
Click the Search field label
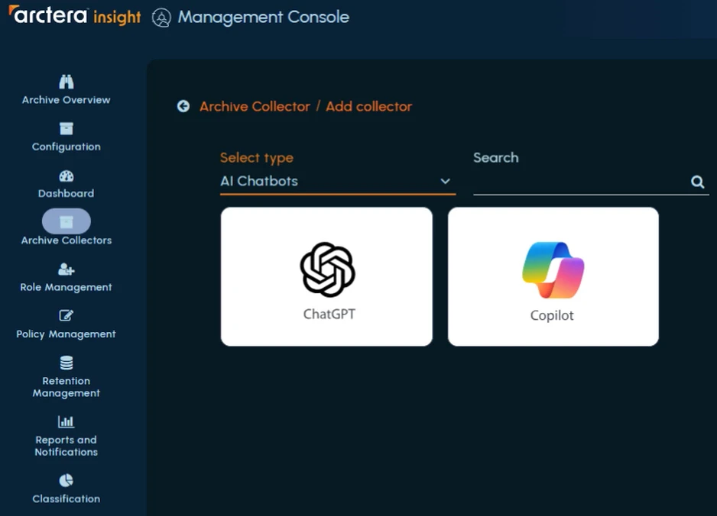[495, 157]
